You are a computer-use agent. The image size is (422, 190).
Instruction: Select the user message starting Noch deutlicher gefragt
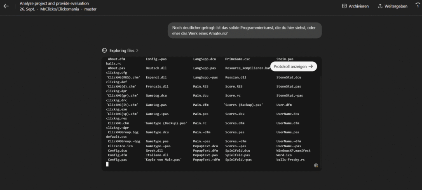click(245, 30)
